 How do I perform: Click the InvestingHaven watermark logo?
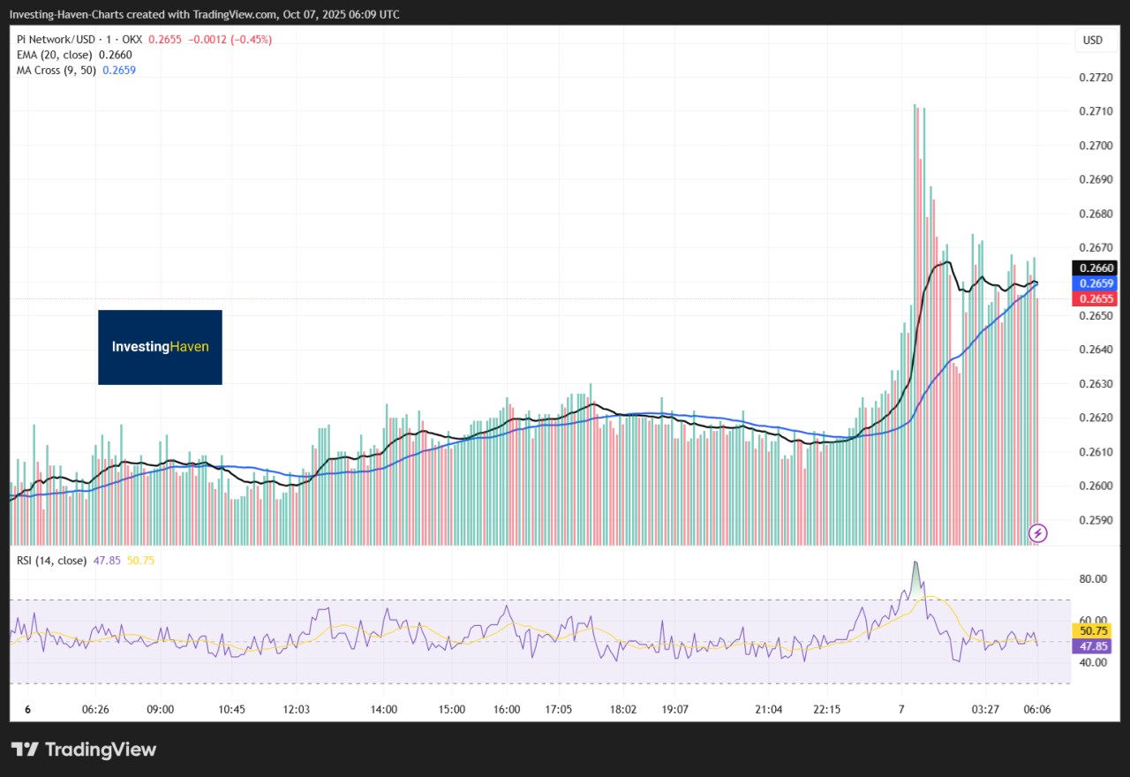pyautogui.click(x=160, y=347)
